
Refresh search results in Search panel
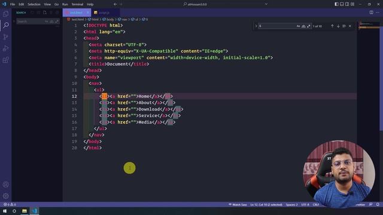pyautogui.click(x=32, y=13)
